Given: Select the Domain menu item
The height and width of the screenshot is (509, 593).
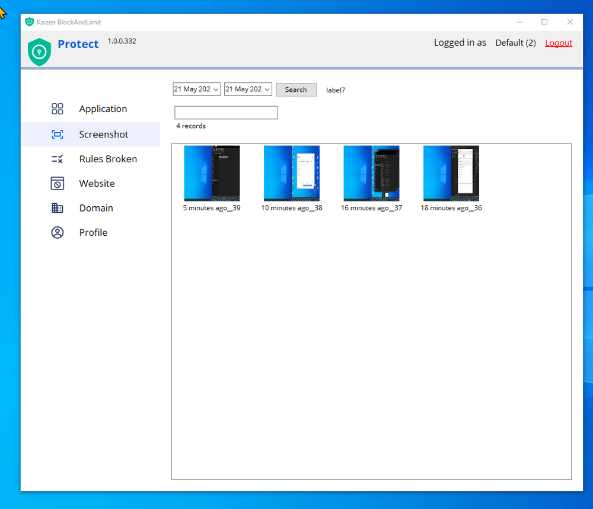Looking at the screenshot, I should coord(96,208).
